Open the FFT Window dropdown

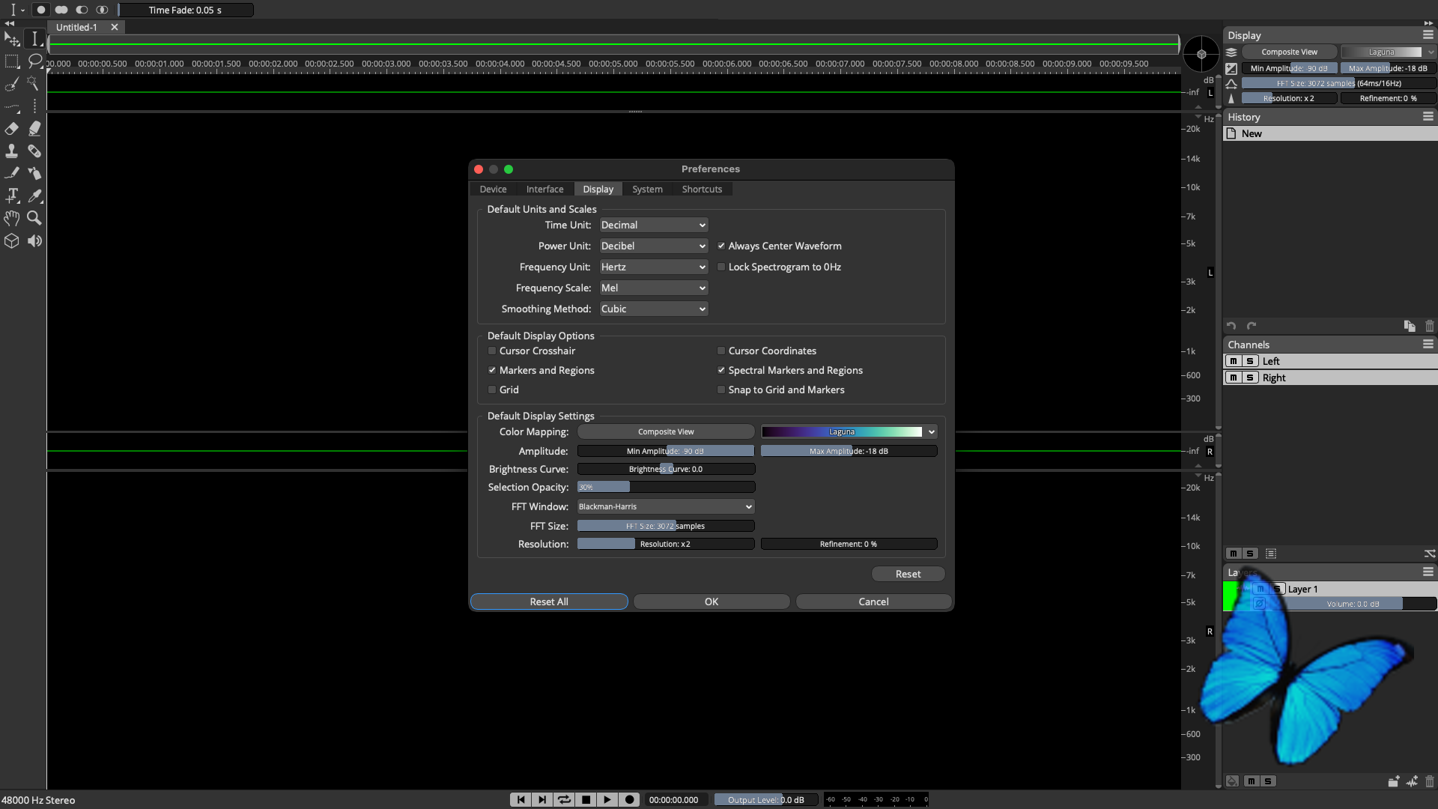pyautogui.click(x=666, y=506)
